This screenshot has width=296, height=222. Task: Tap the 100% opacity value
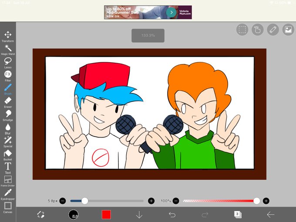(x=166, y=201)
